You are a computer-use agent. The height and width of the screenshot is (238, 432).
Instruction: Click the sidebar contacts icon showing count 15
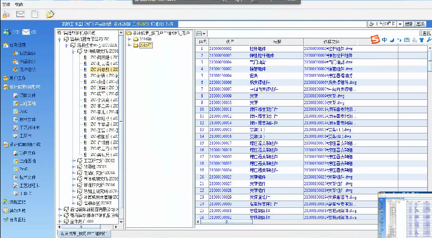(x=6, y=32)
